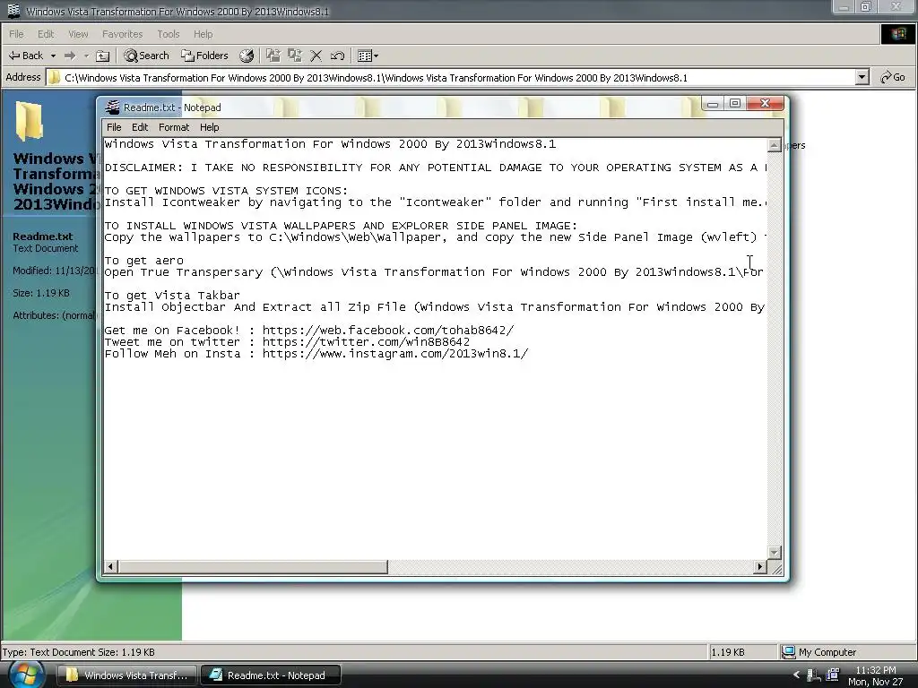Click the My Computer status bar icon

pos(789,652)
